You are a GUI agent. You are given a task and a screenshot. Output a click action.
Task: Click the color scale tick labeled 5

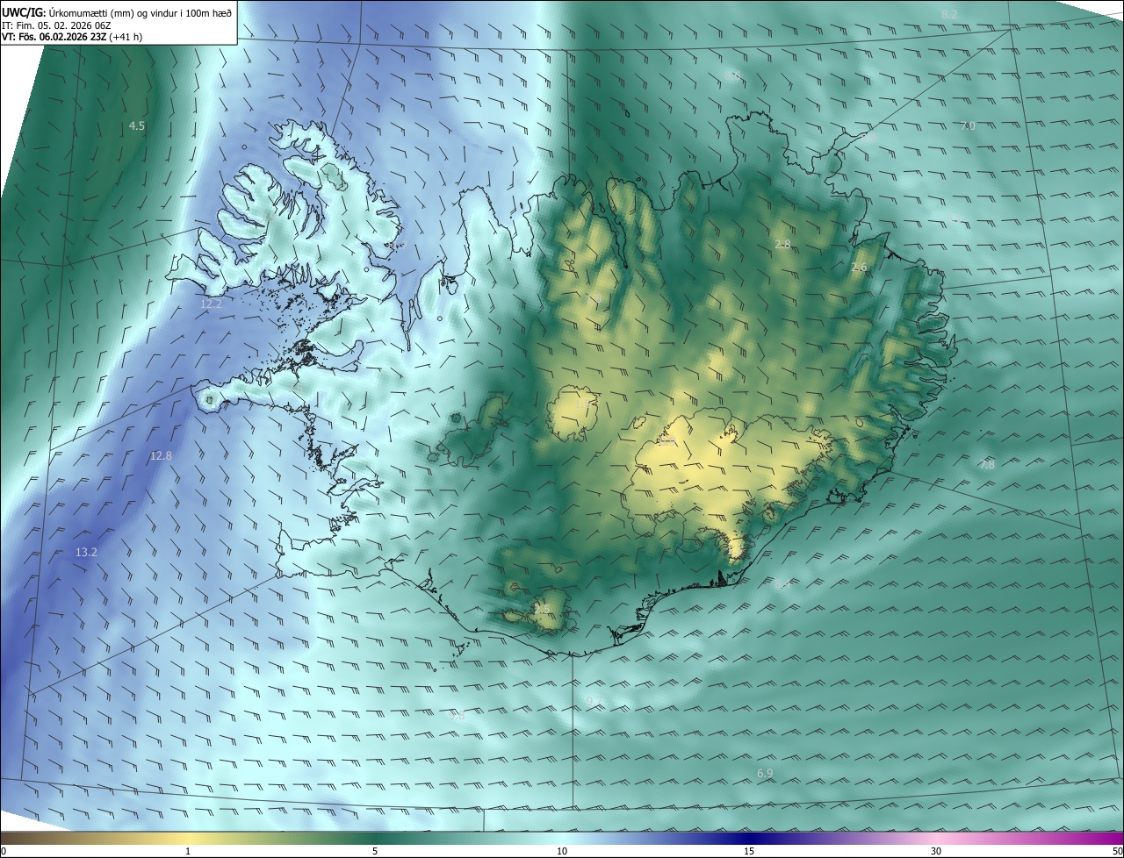[x=375, y=851]
